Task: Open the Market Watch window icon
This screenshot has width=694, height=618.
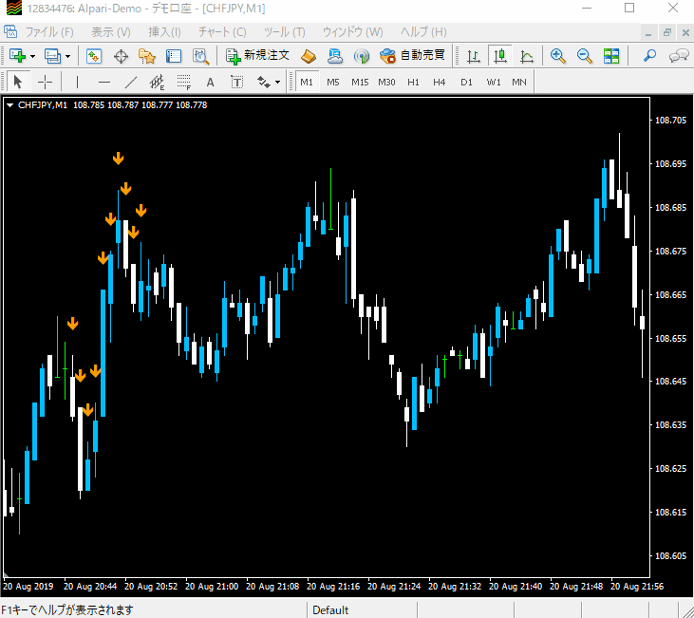Action: (x=94, y=56)
